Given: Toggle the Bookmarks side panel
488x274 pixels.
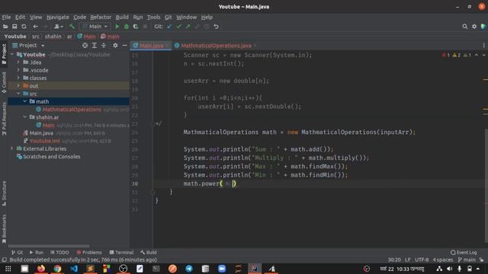Looking at the screenshot, I should click(4, 228).
